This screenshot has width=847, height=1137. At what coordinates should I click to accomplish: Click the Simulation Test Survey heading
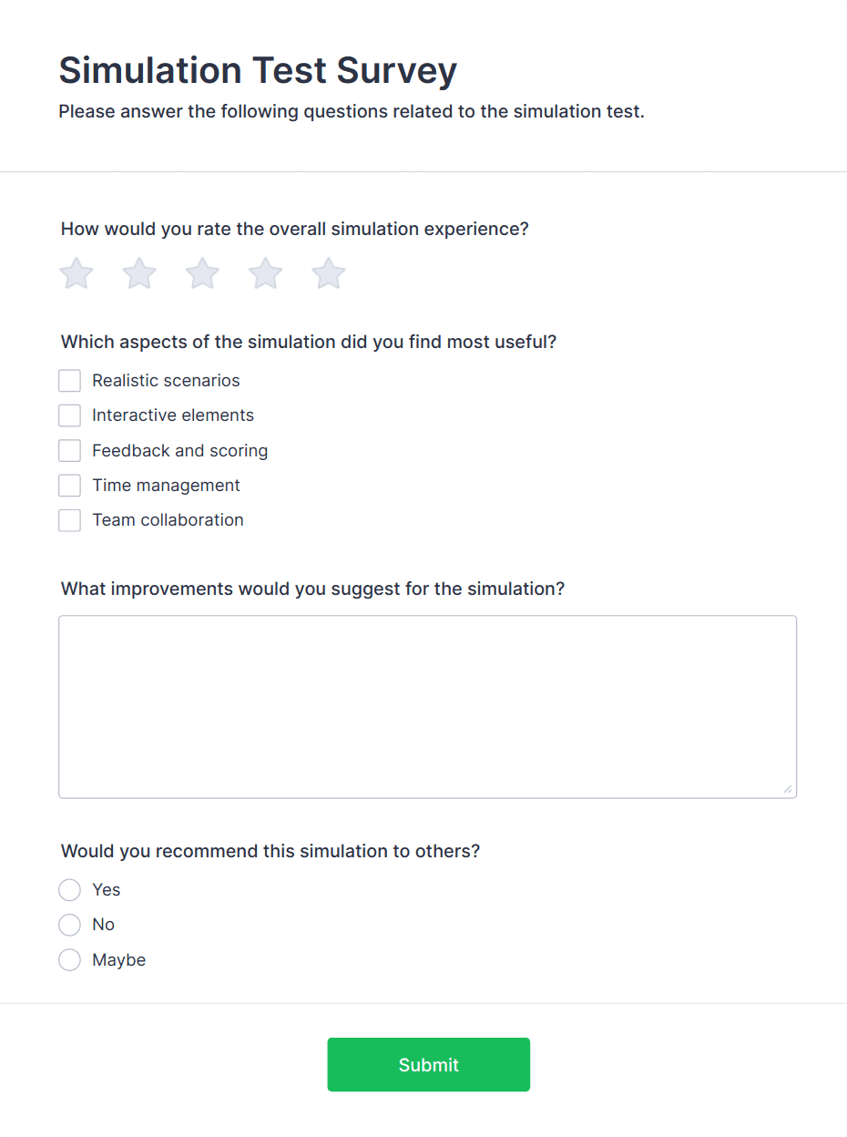tap(258, 70)
